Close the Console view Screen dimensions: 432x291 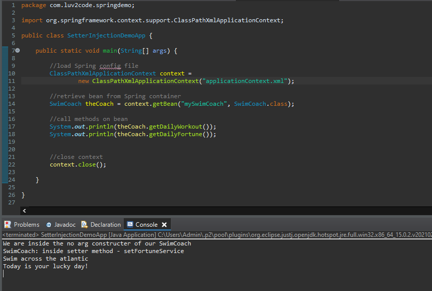(164, 225)
